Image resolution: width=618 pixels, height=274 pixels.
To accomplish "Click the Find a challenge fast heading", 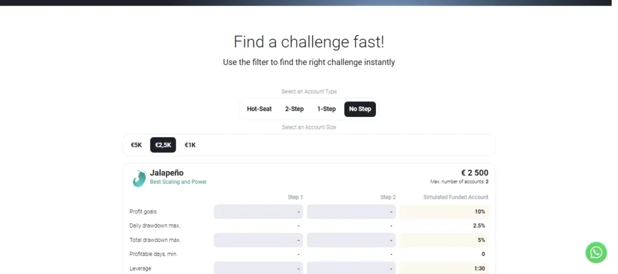I will 309,42.
